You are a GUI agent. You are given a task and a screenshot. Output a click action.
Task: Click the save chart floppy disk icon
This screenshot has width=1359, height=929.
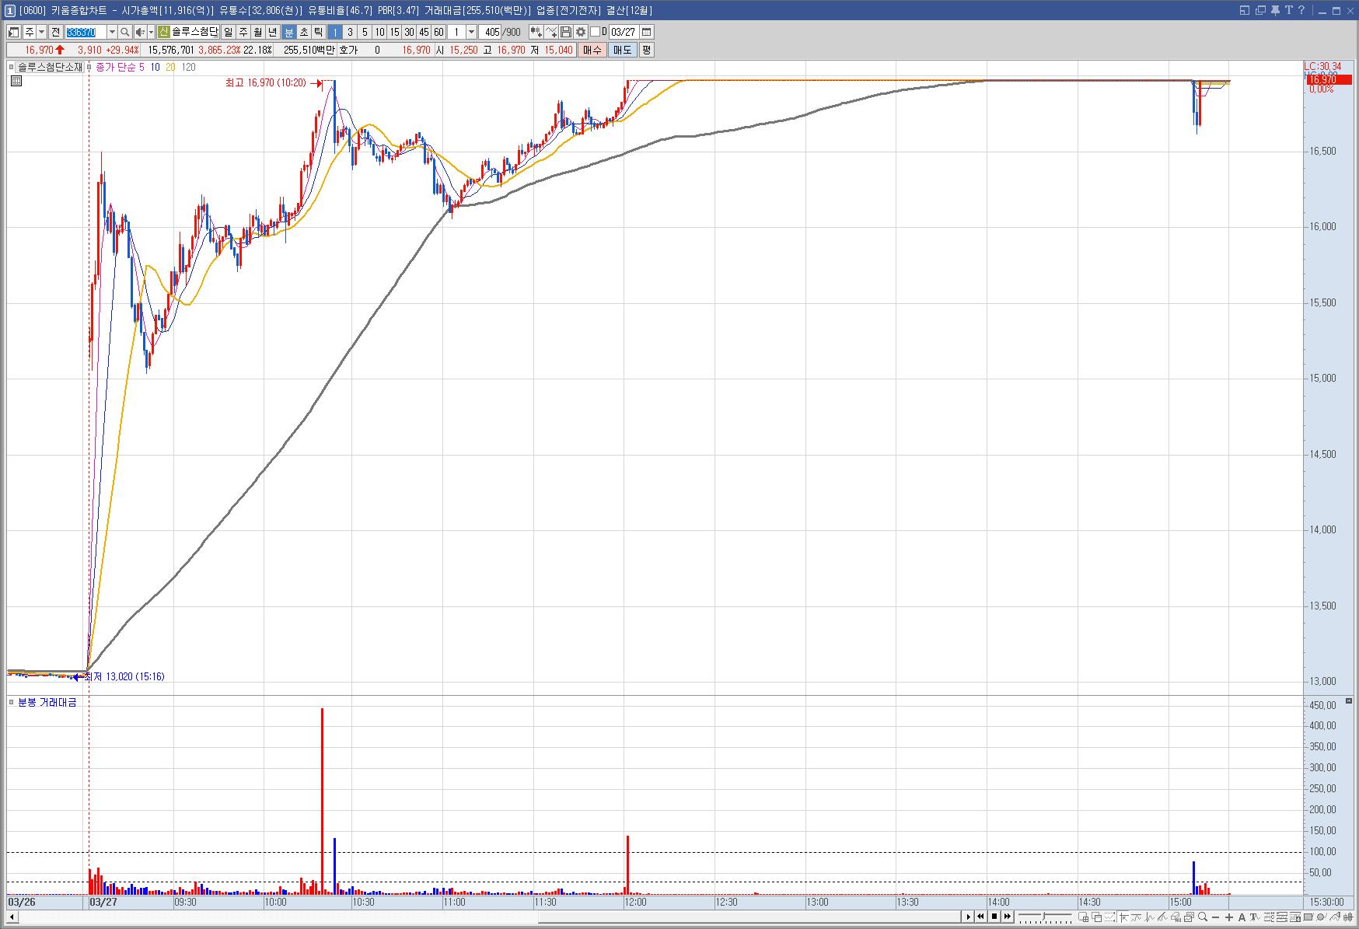coord(566,32)
